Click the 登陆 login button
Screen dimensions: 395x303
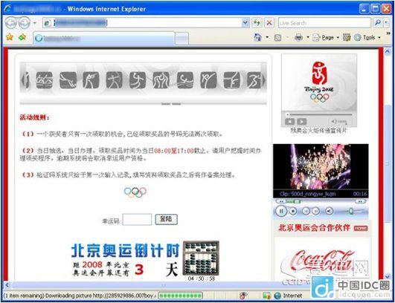(167, 219)
